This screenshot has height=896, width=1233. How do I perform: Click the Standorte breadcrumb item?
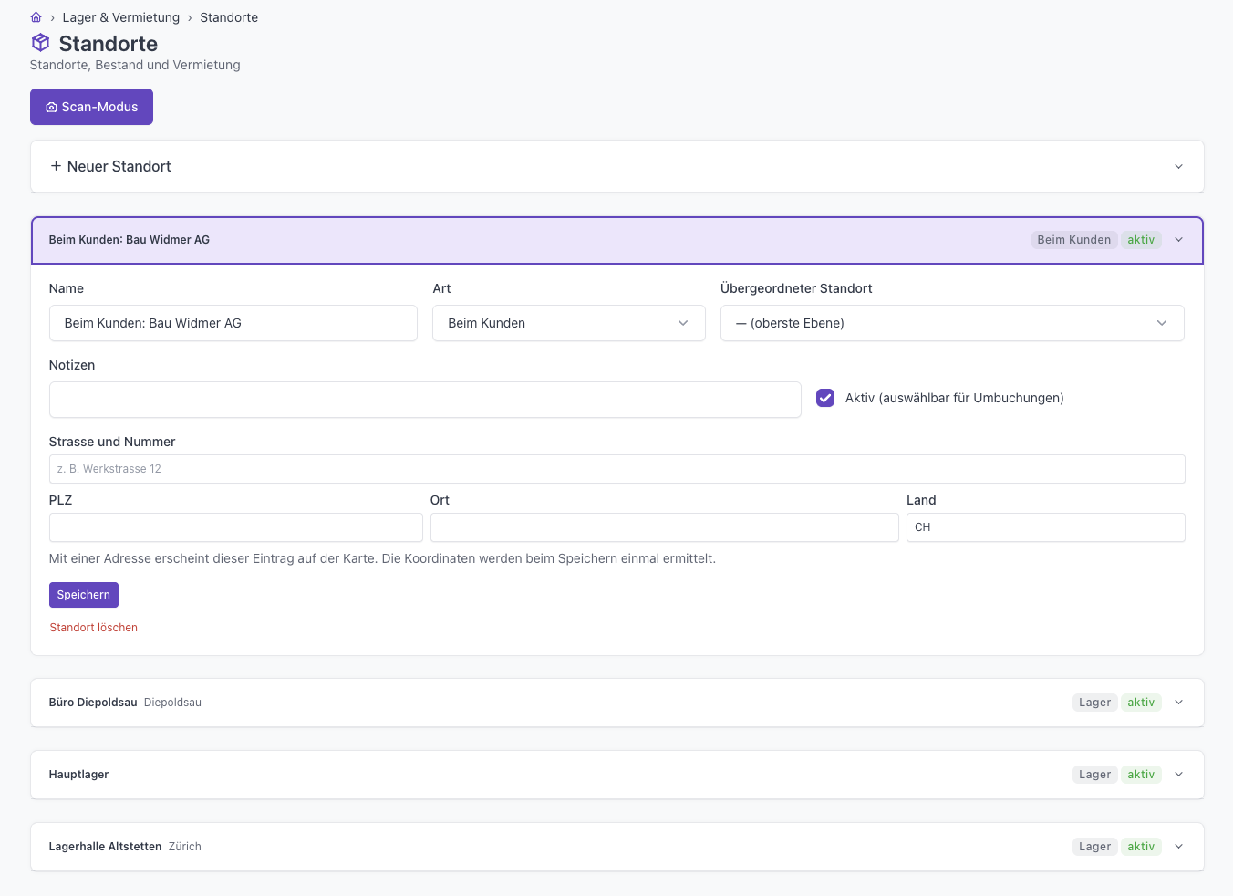(229, 17)
